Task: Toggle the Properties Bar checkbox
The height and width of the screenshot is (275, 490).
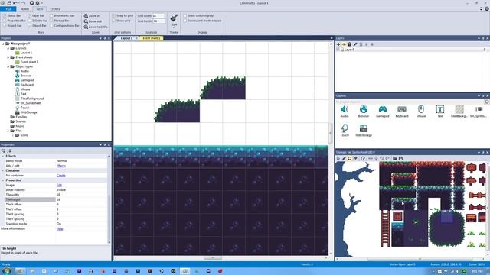Action: [5, 21]
